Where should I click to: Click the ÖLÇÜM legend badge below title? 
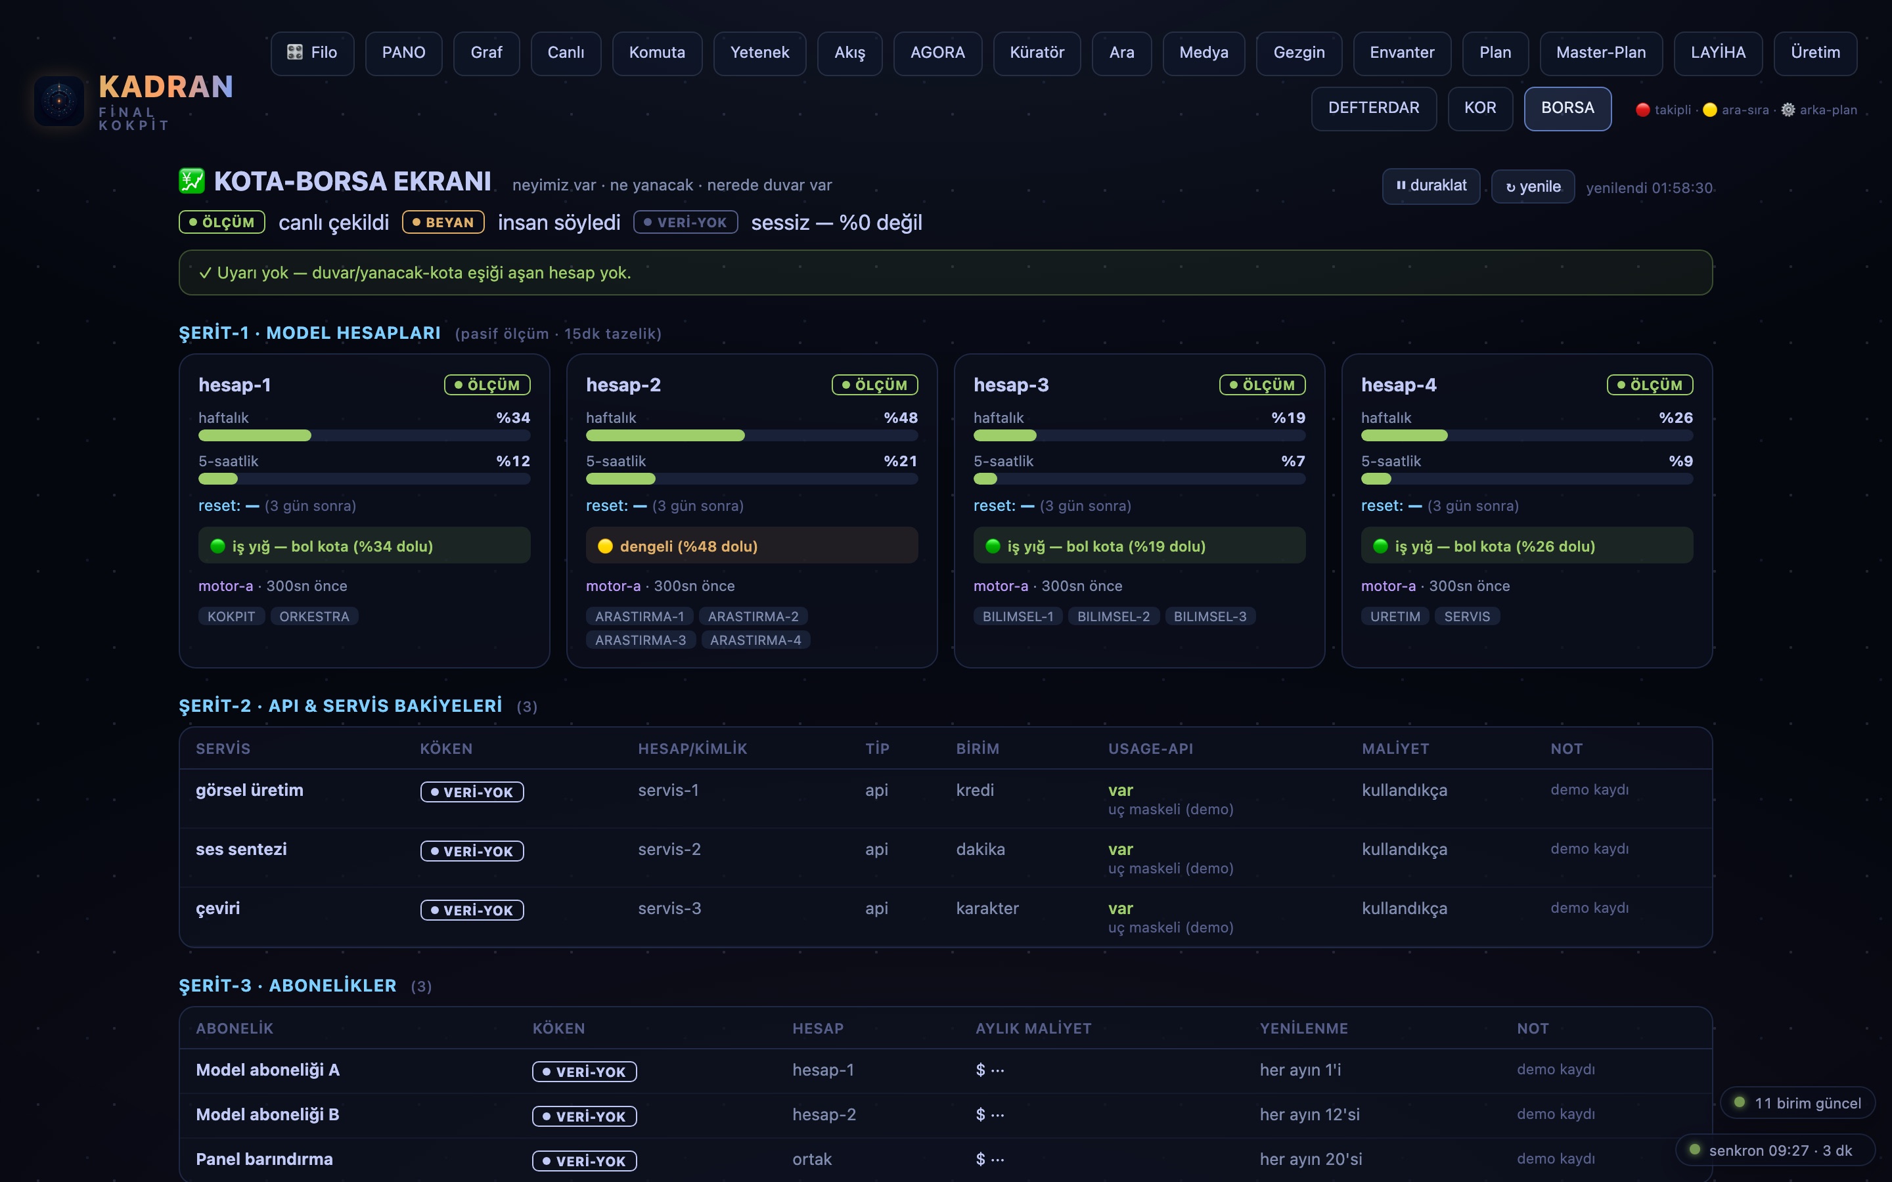coord(222,222)
